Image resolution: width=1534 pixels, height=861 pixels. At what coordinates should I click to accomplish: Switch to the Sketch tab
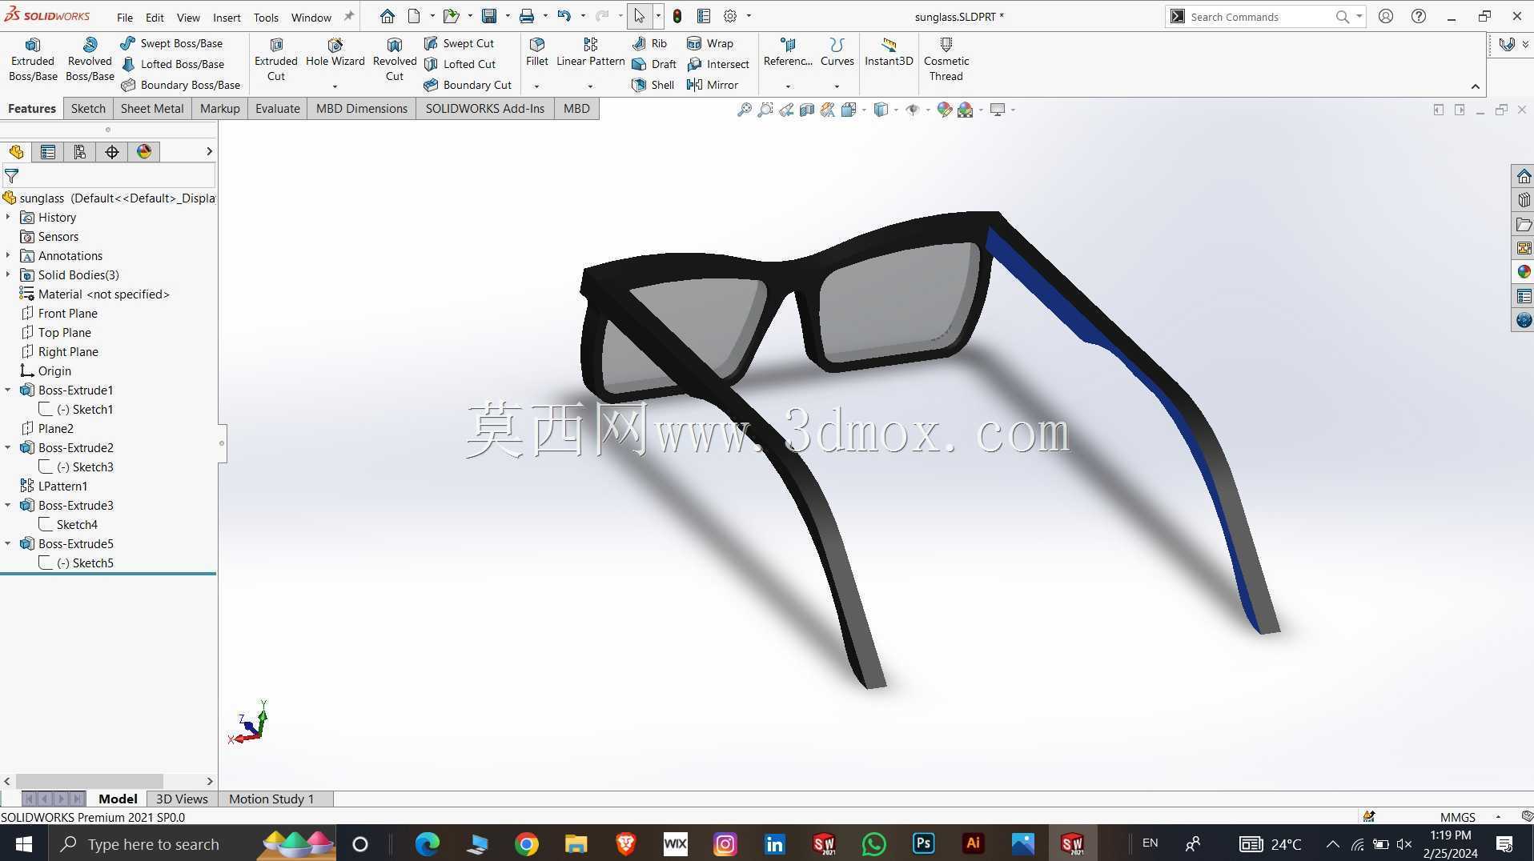88,109
